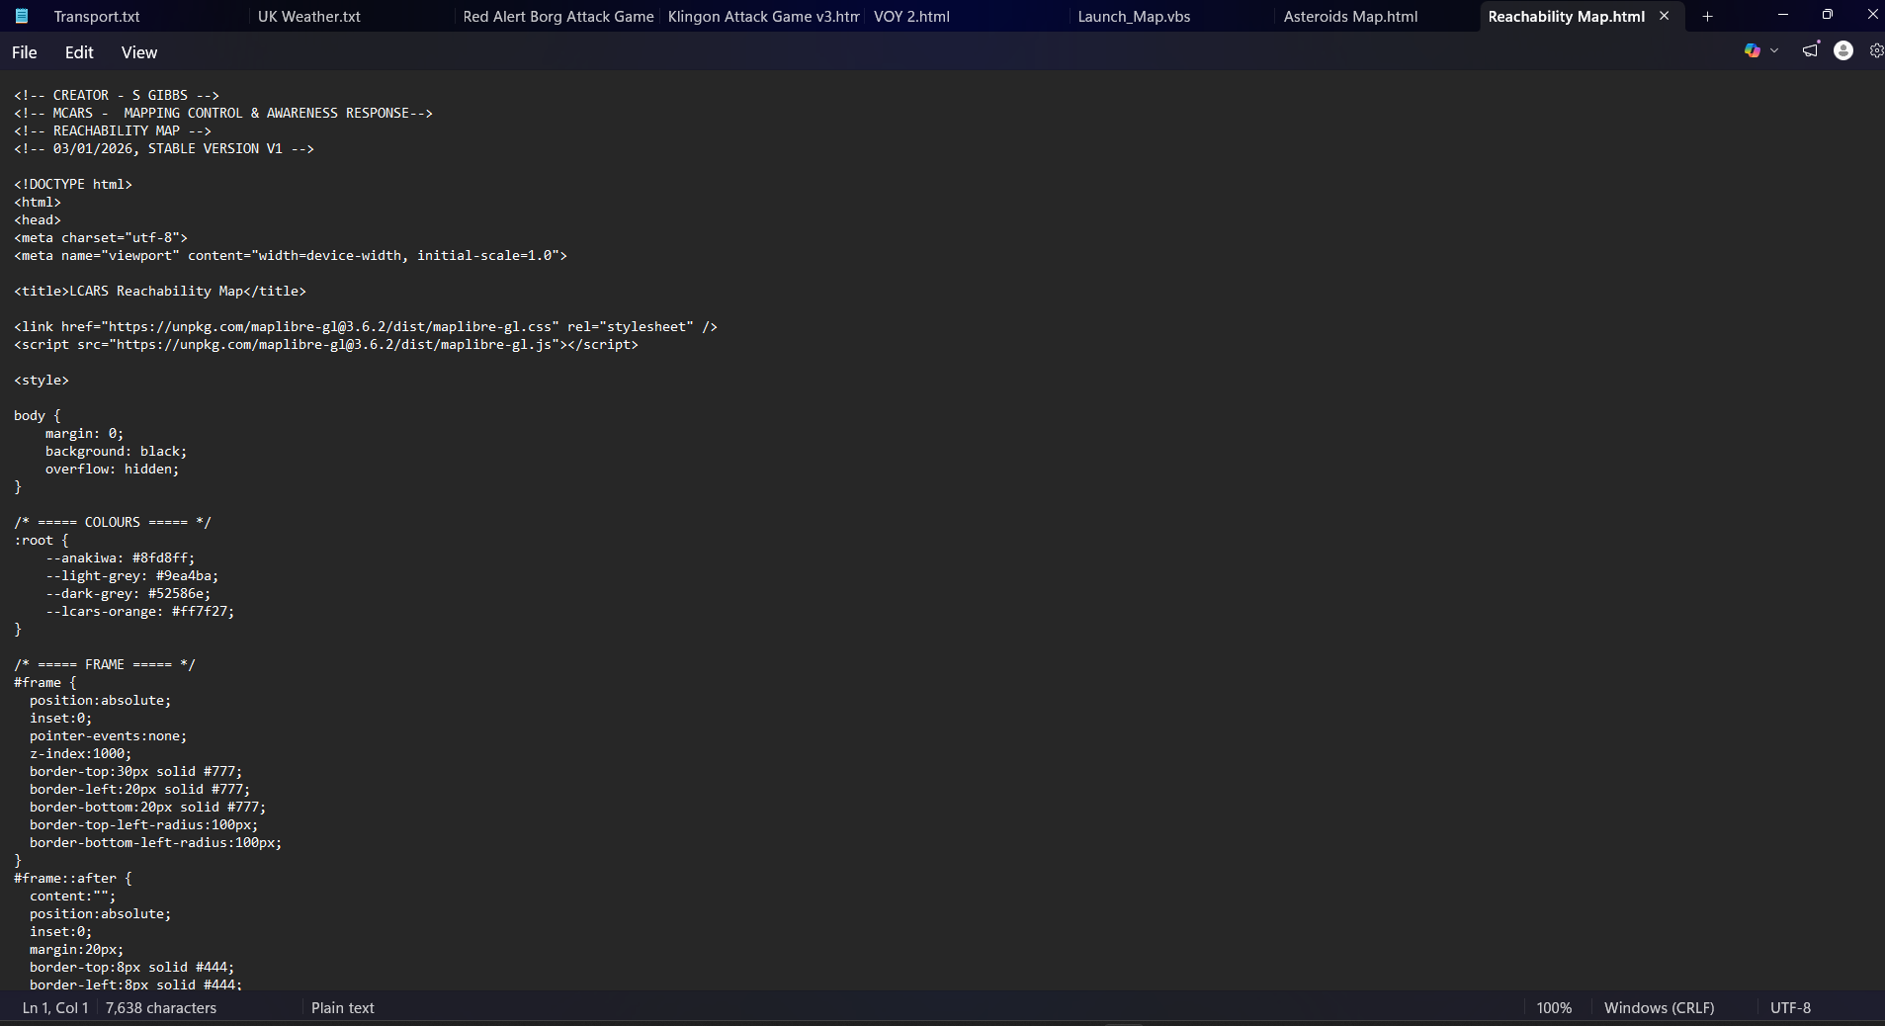The width and height of the screenshot is (1885, 1026).
Task: Click the 100% zoom level indicator
Action: [x=1554, y=1008]
